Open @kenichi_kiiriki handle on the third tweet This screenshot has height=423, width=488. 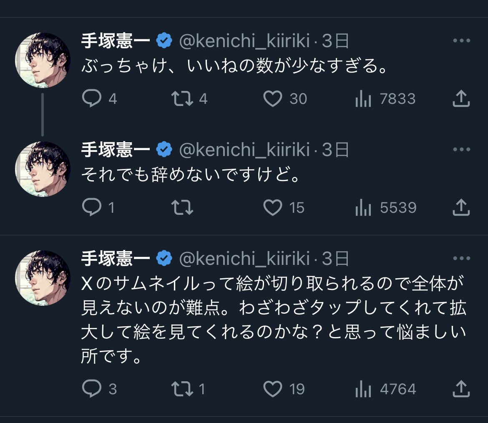pyautogui.click(x=244, y=259)
